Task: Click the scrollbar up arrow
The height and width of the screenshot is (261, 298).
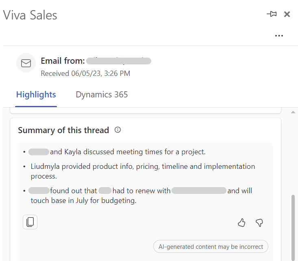Action: [x=293, y=112]
